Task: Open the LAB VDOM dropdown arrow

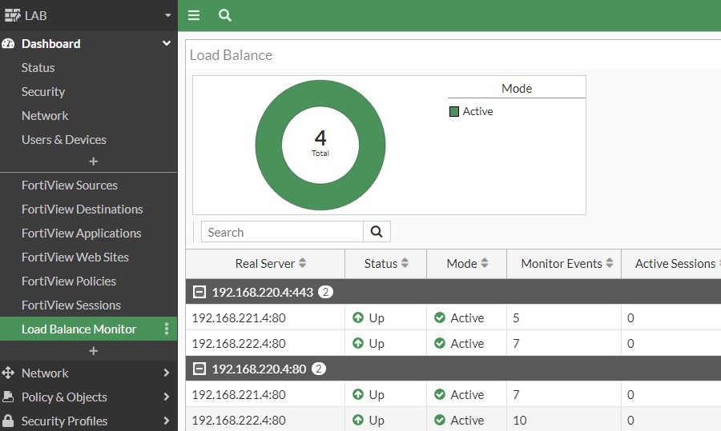Action: 168,15
